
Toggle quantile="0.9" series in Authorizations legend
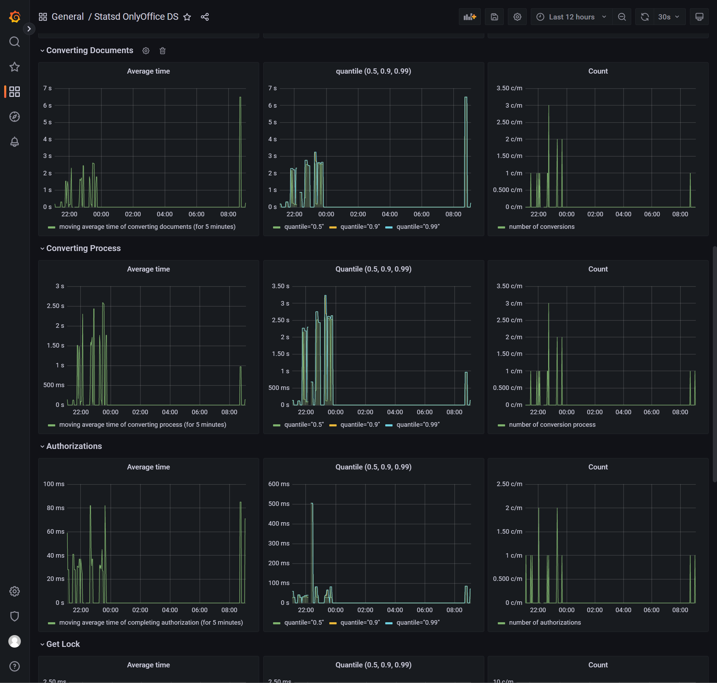click(x=360, y=622)
